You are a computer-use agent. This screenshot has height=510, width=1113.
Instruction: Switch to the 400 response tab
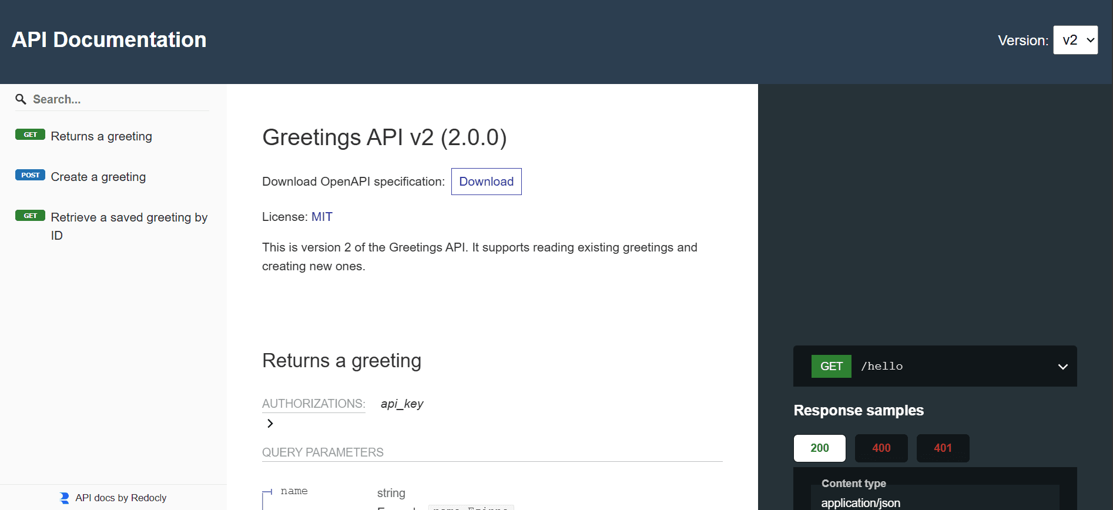881,448
